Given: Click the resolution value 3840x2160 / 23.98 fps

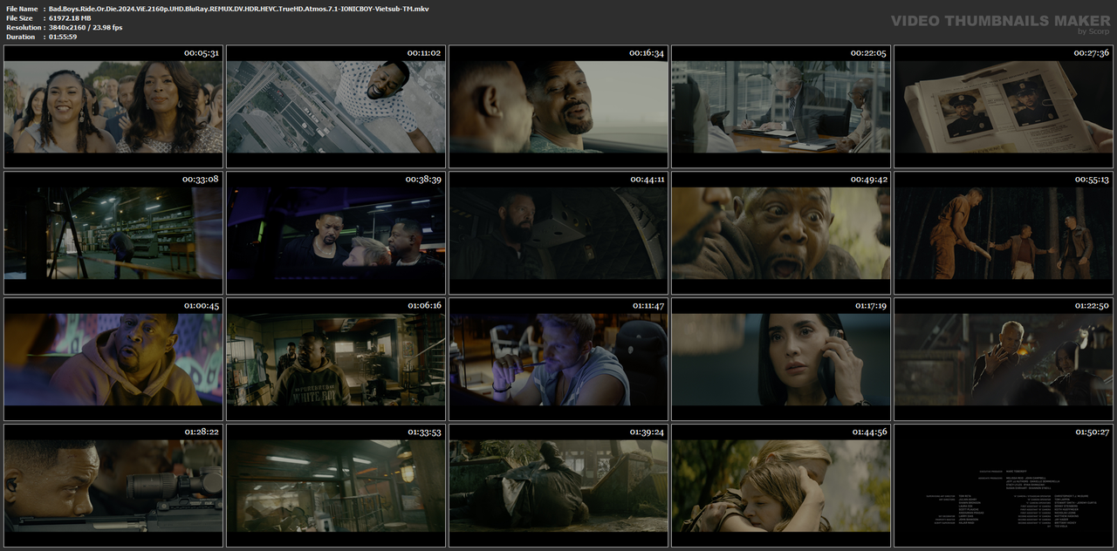Looking at the screenshot, I should click(x=86, y=28).
